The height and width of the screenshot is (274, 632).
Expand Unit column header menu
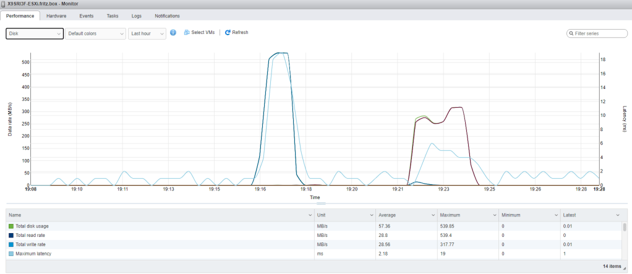coord(371,215)
